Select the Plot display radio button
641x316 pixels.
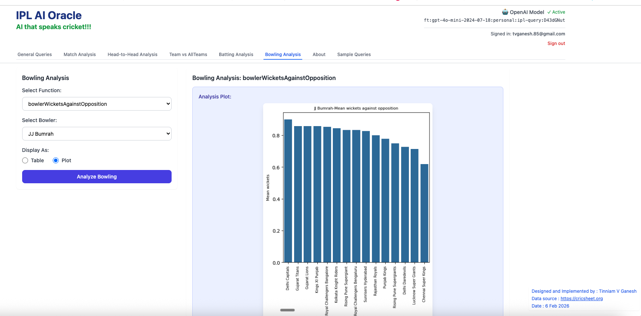tap(56, 160)
